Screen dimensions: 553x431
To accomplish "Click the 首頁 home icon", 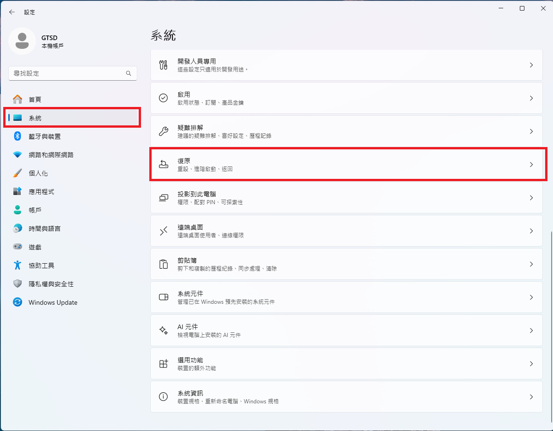I will (18, 99).
